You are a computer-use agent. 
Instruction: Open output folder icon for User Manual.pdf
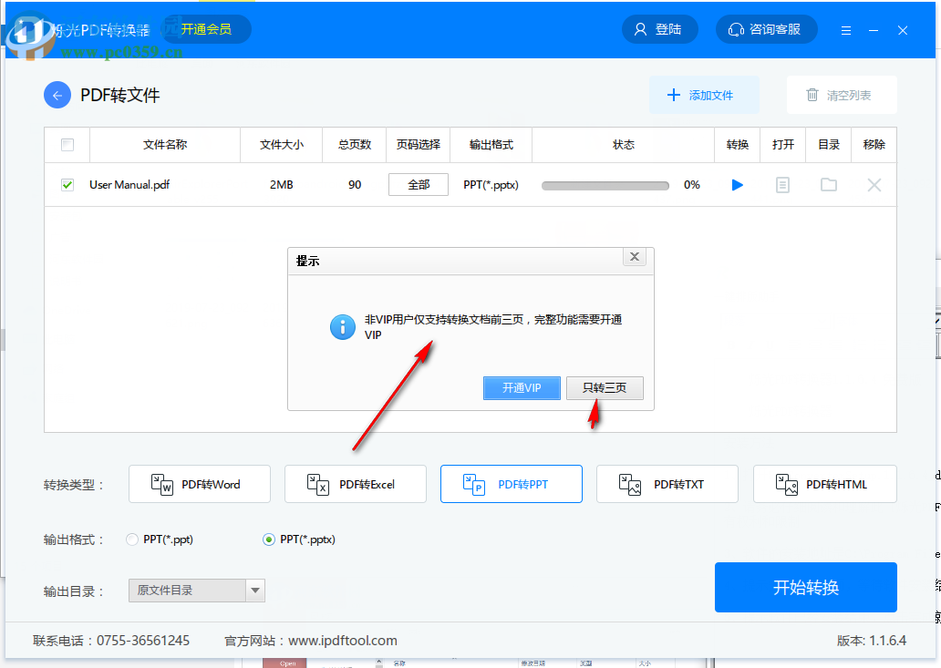tap(828, 184)
